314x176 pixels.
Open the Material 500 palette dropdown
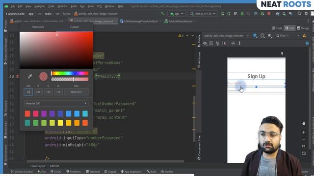pos(56,103)
